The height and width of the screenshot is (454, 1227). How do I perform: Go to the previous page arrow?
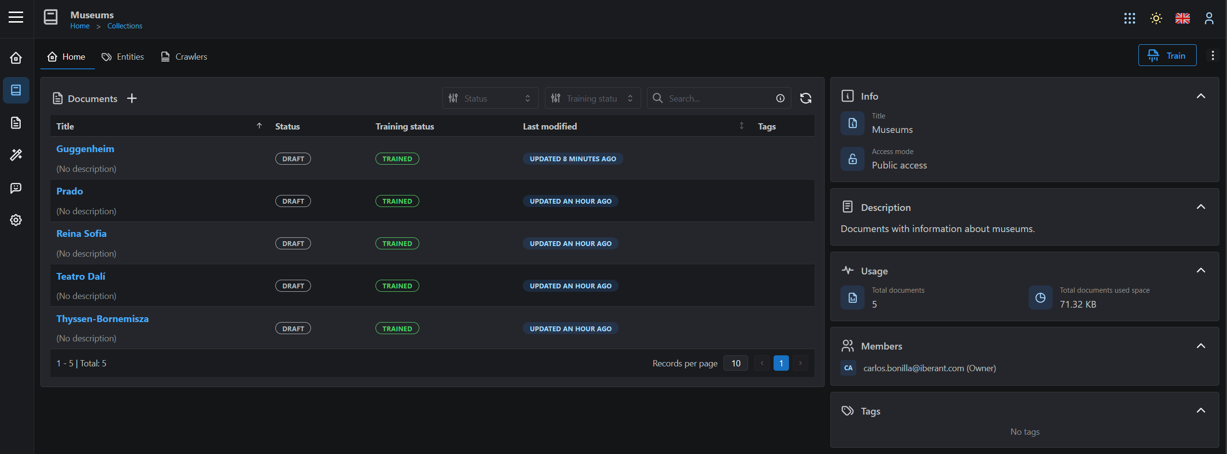pos(762,363)
